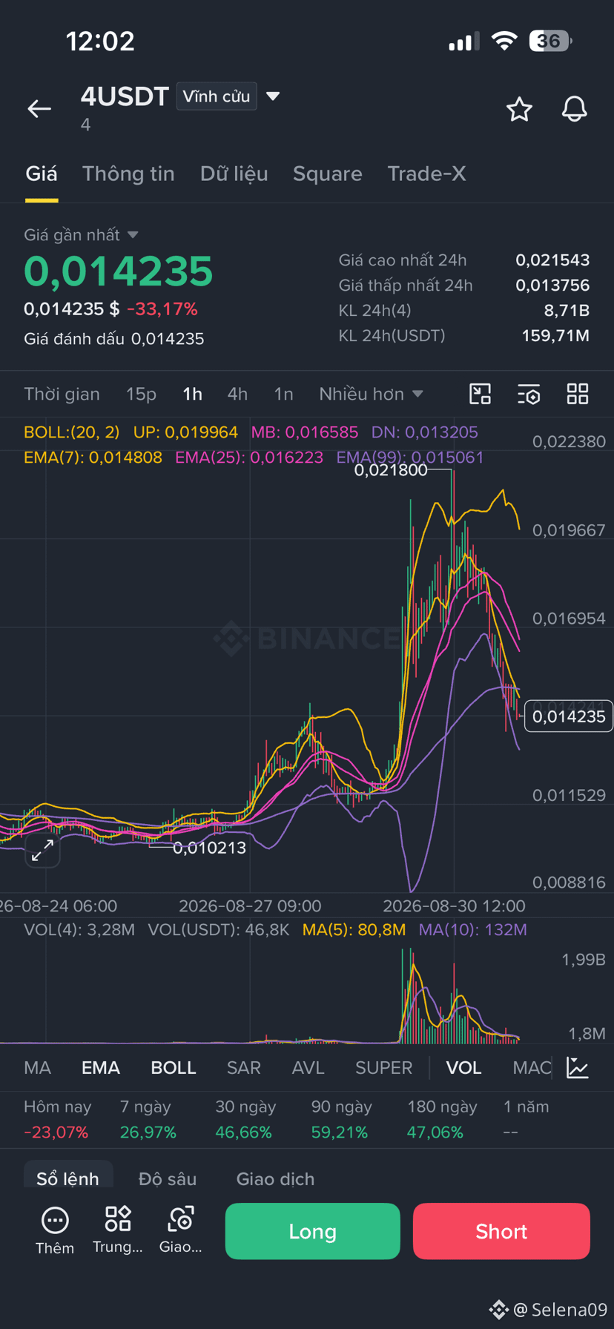Viewport: 614px width, 1329px height.
Task: Select the 1n daily timeframe
Action: (283, 394)
